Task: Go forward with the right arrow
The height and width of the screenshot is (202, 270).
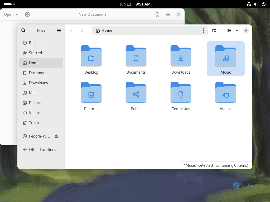Action: coord(81,31)
